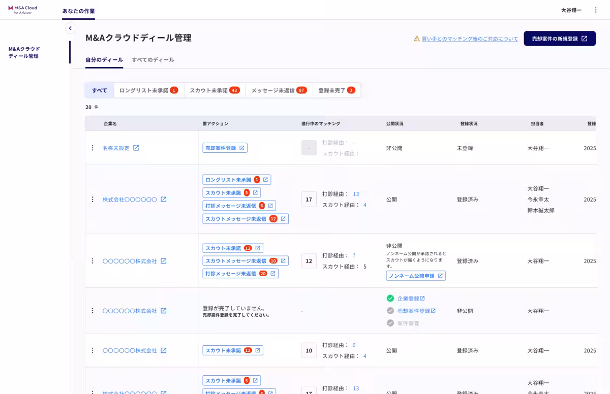Open the three-dot menu next to 大谷翔一
610x394 pixels.
click(596, 10)
